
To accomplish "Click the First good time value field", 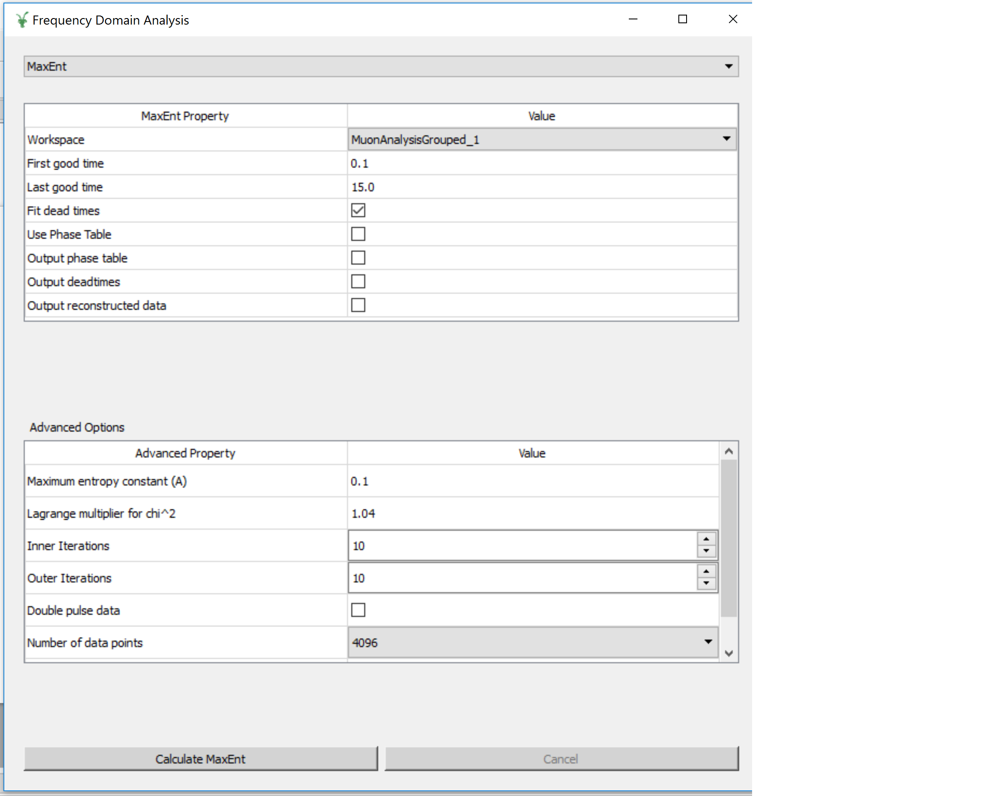I will 542,163.
